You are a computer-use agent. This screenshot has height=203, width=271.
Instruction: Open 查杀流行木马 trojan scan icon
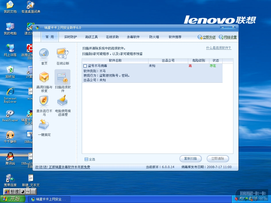pos(44,101)
